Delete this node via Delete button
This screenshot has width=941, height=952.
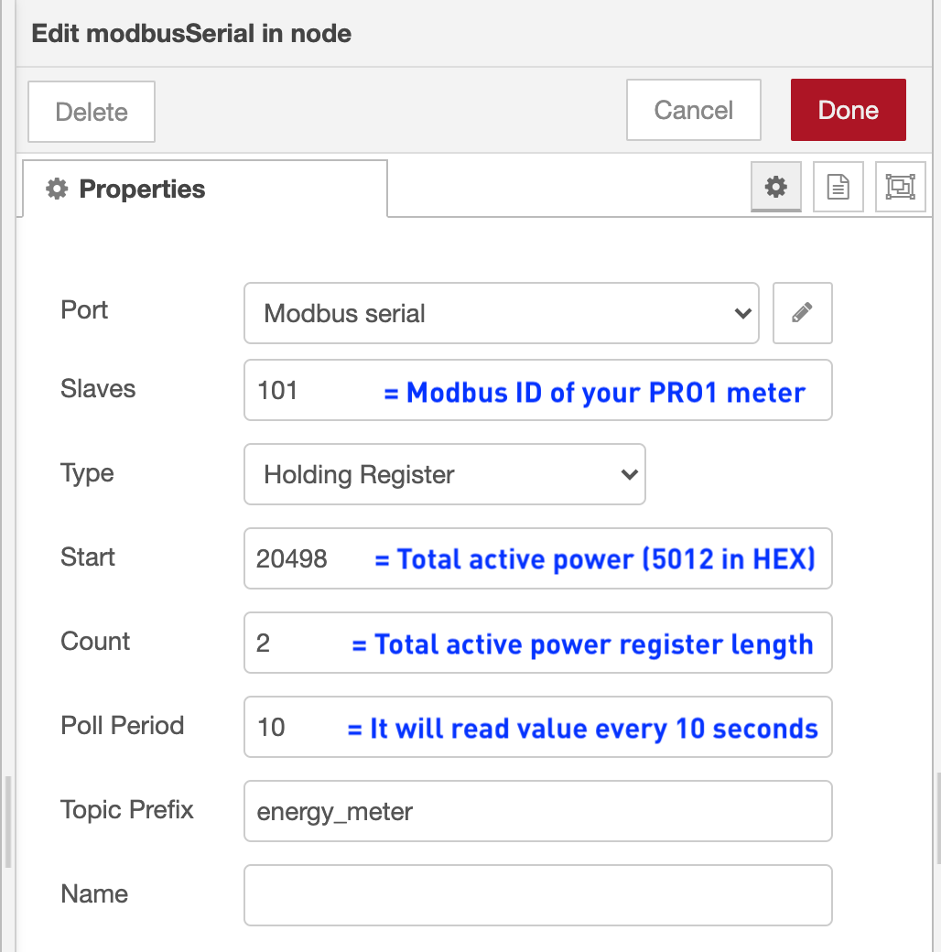(x=92, y=112)
